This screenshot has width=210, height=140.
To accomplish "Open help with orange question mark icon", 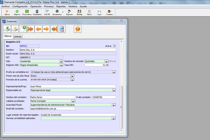I will (78, 29).
